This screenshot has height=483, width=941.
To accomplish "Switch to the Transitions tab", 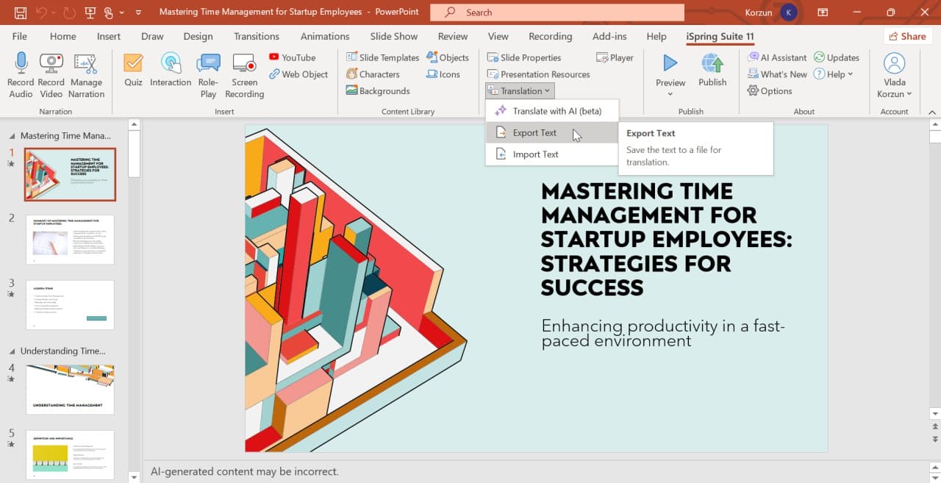I will tap(257, 36).
